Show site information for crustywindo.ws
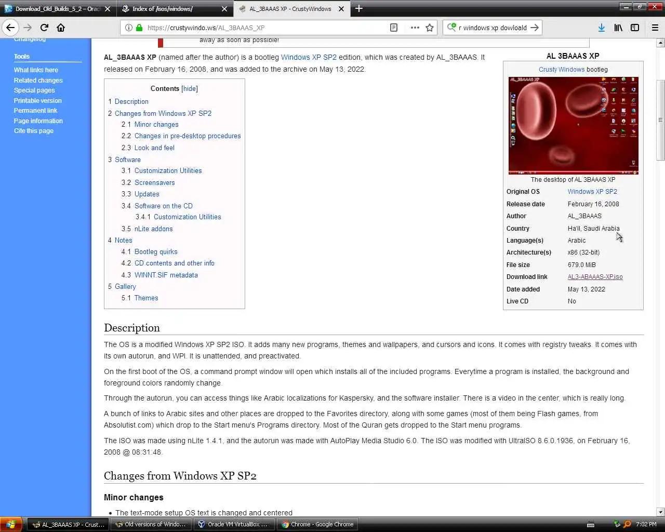Image resolution: width=665 pixels, height=532 pixels. point(129,28)
